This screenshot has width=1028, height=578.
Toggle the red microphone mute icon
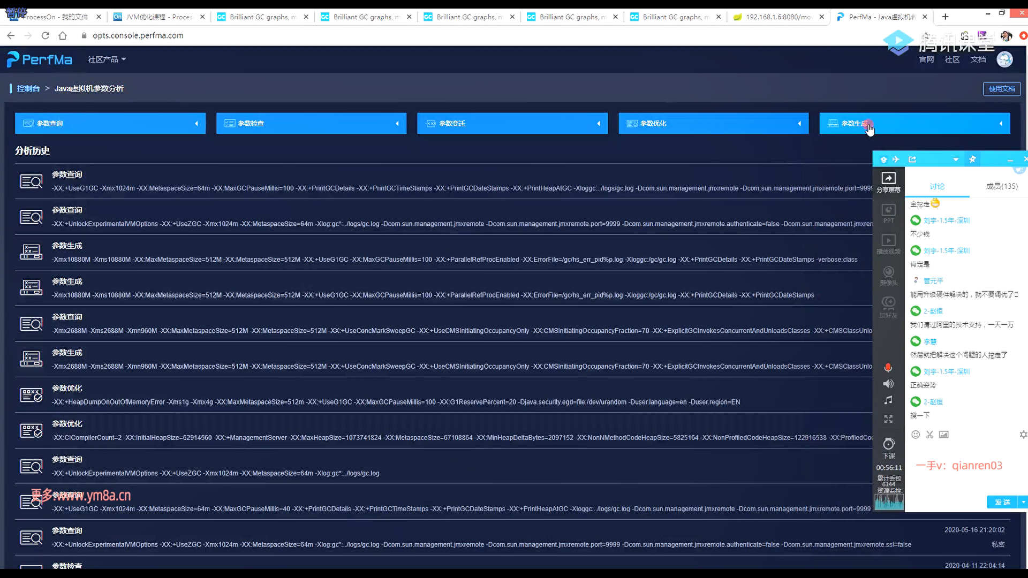(x=888, y=368)
